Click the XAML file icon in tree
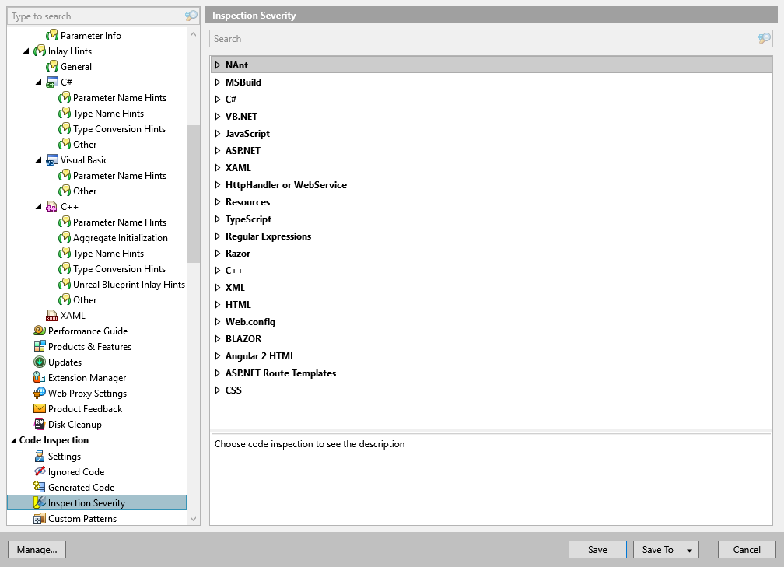Viewport: 784px width, 567px height. point(51,316)
